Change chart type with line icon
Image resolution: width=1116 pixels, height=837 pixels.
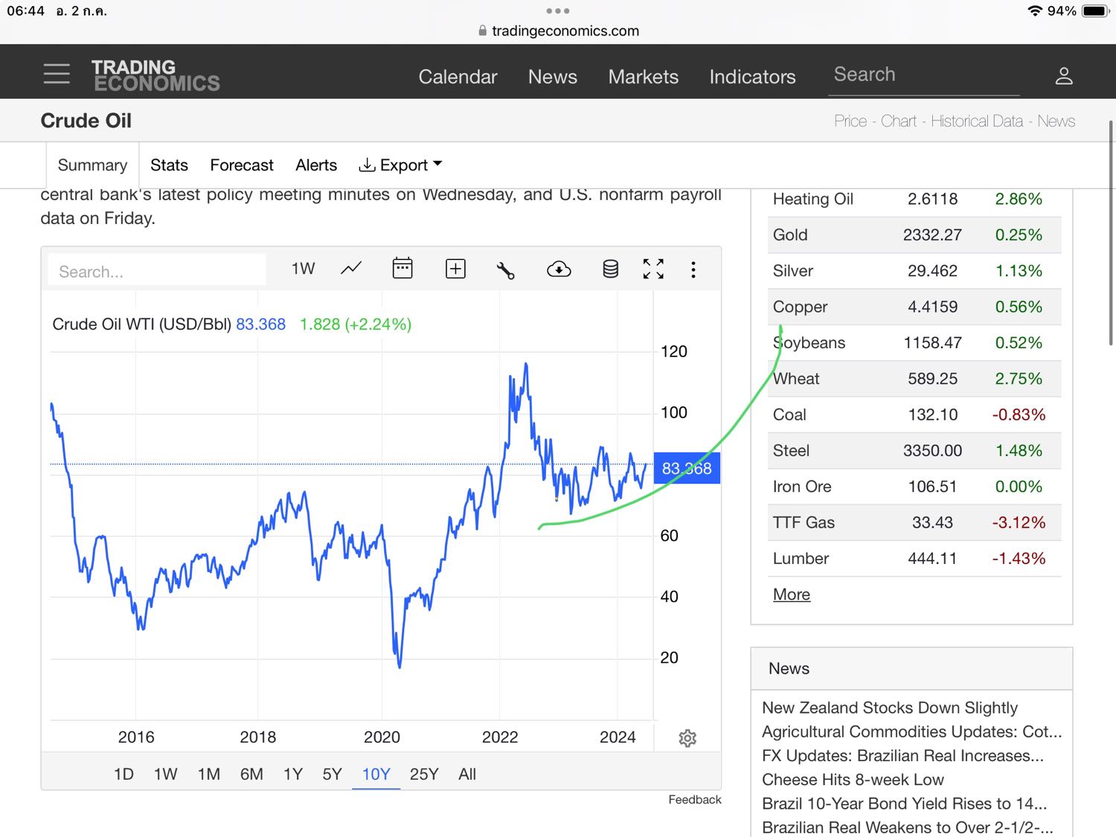click(x=351, y=269)
